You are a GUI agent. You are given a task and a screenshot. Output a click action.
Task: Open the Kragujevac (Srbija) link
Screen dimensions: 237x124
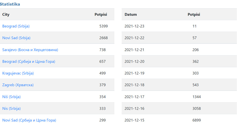coord(18,73)
